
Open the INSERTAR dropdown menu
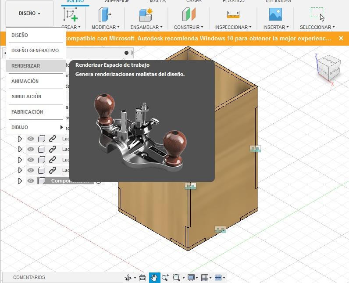276,27
